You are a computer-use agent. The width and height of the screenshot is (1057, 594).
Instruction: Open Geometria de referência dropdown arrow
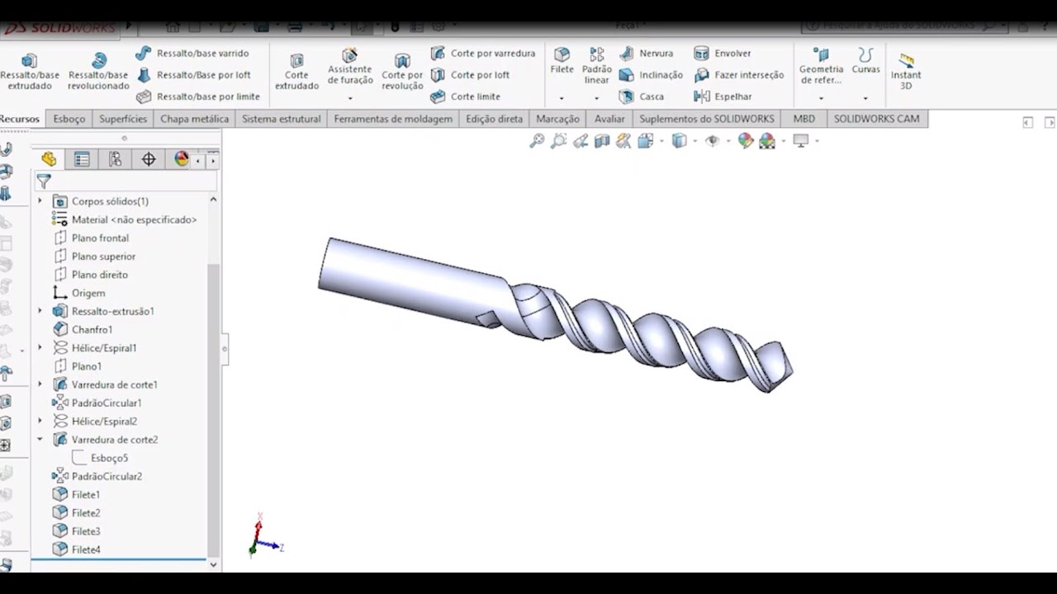(821, 99)
